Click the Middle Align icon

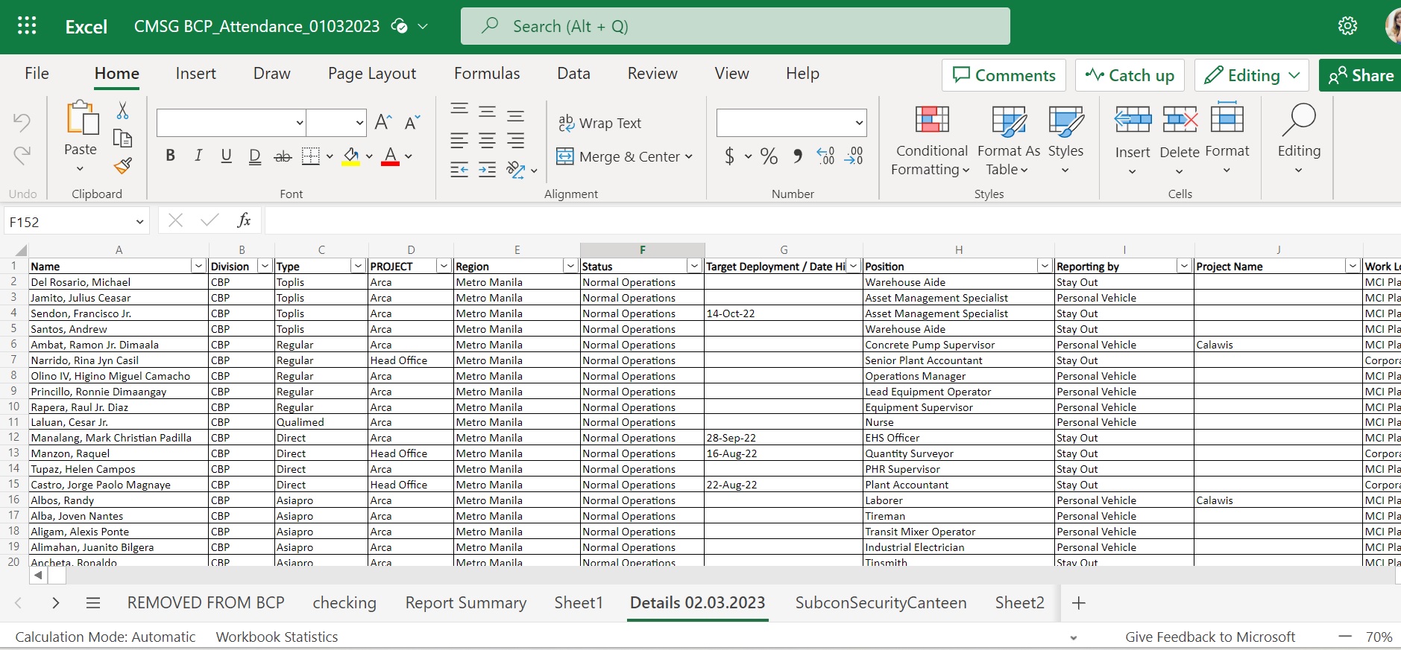(488, 112)
